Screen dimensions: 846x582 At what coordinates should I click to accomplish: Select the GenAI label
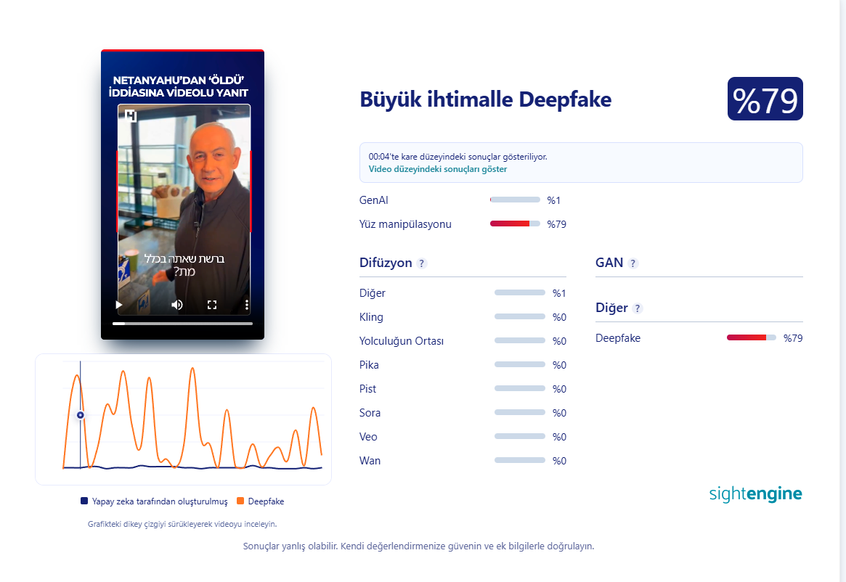[x=373, y=200]
